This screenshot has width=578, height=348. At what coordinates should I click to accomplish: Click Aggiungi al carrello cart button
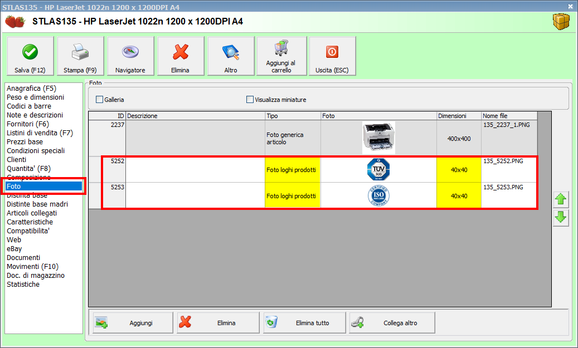point(281,56)
